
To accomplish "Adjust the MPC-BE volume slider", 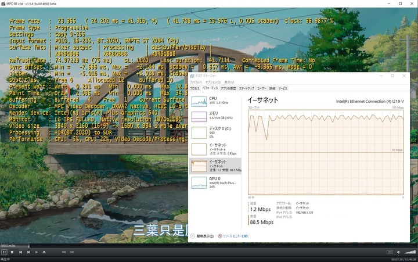I will click(410, 252).
